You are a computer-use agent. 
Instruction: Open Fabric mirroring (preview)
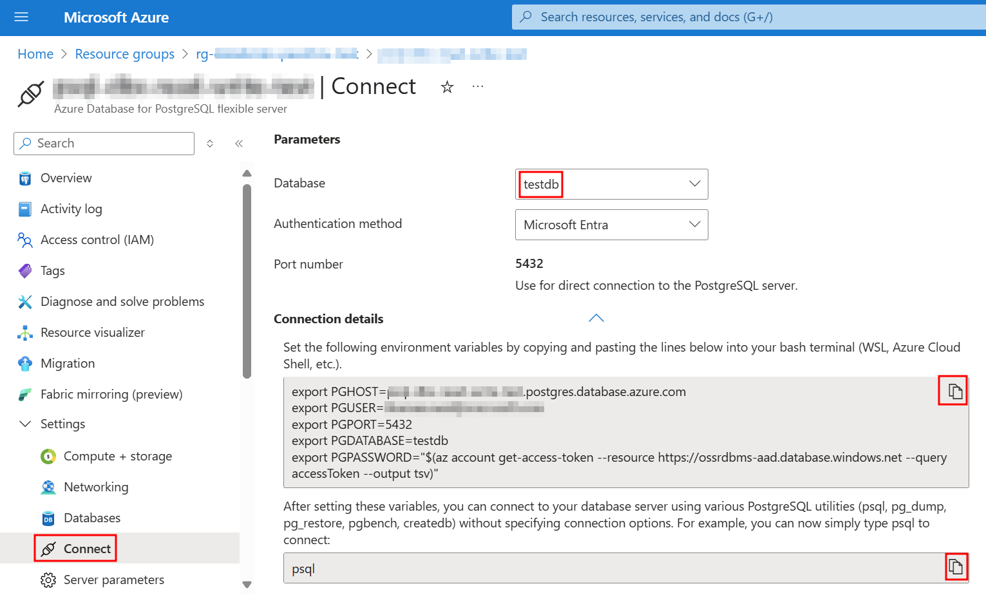(111, 394)
